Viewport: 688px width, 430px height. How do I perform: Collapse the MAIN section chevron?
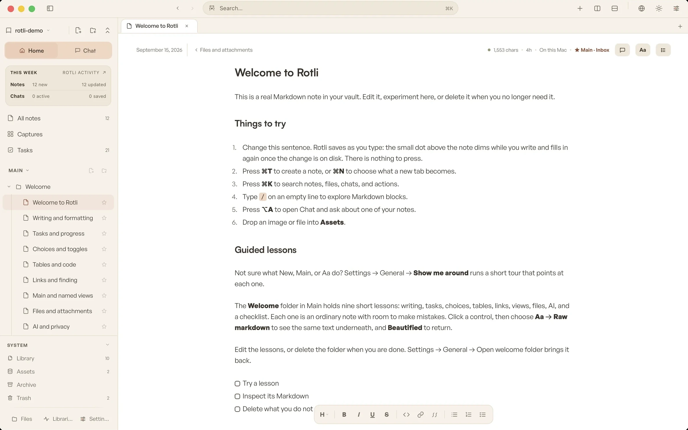28,171
